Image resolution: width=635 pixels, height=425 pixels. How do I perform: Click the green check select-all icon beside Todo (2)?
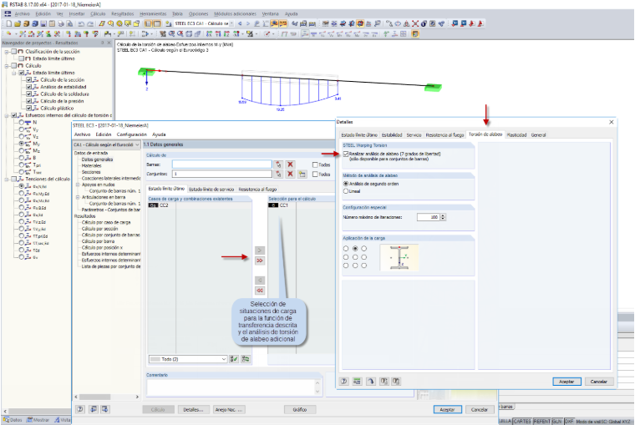234,359
